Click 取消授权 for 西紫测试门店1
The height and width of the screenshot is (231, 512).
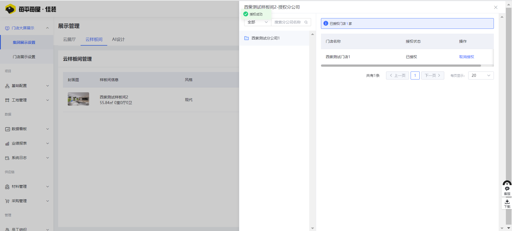466,57
